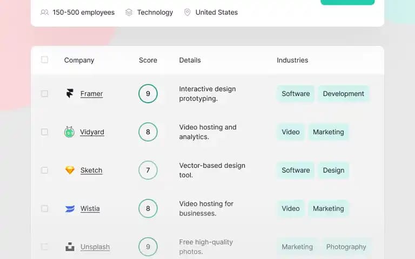Click the Software tag in Sketch row
The image size is (415, 259).
(296, 171)
